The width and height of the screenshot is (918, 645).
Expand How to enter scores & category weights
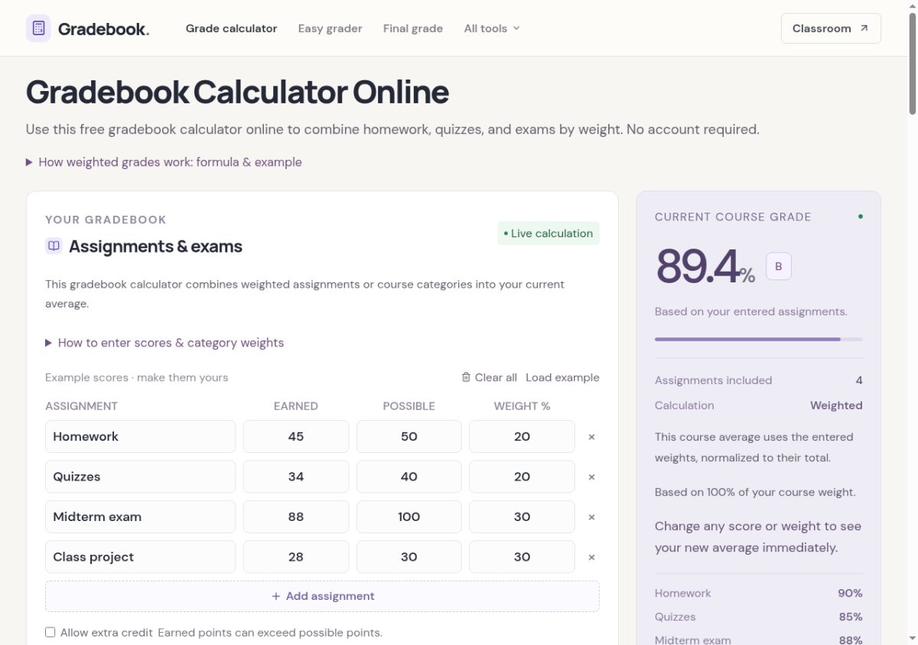coord(164,343)
